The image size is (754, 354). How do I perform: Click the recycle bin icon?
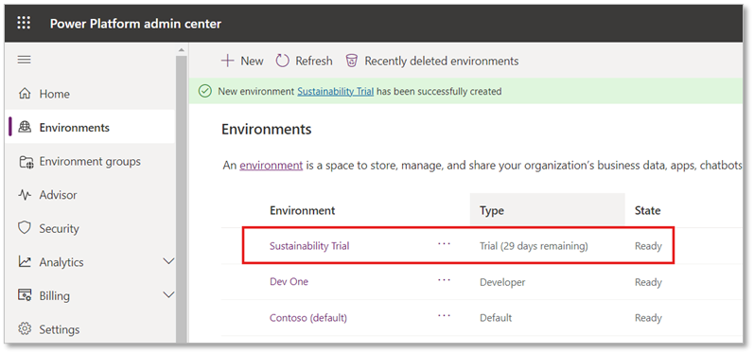point(352,62)
